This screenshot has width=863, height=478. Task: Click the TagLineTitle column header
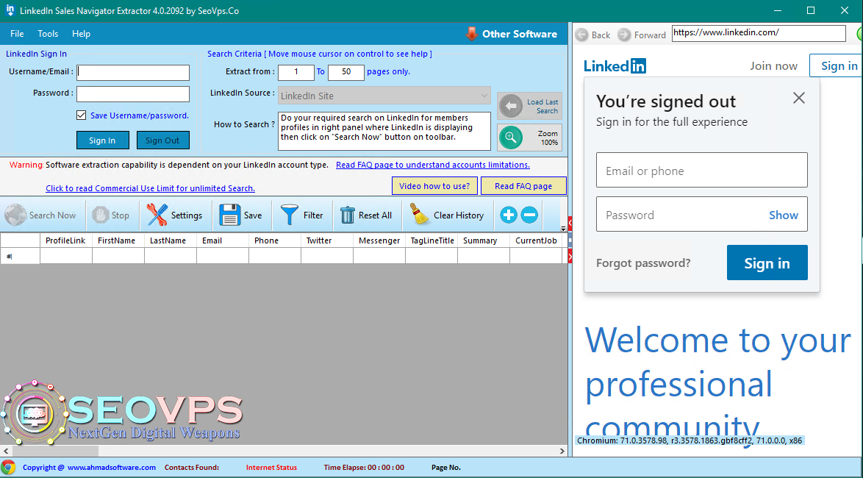[x=431, y=240]
